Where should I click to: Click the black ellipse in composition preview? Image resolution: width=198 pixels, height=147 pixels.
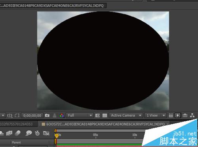pyautogui.click(x=103, y=61)
